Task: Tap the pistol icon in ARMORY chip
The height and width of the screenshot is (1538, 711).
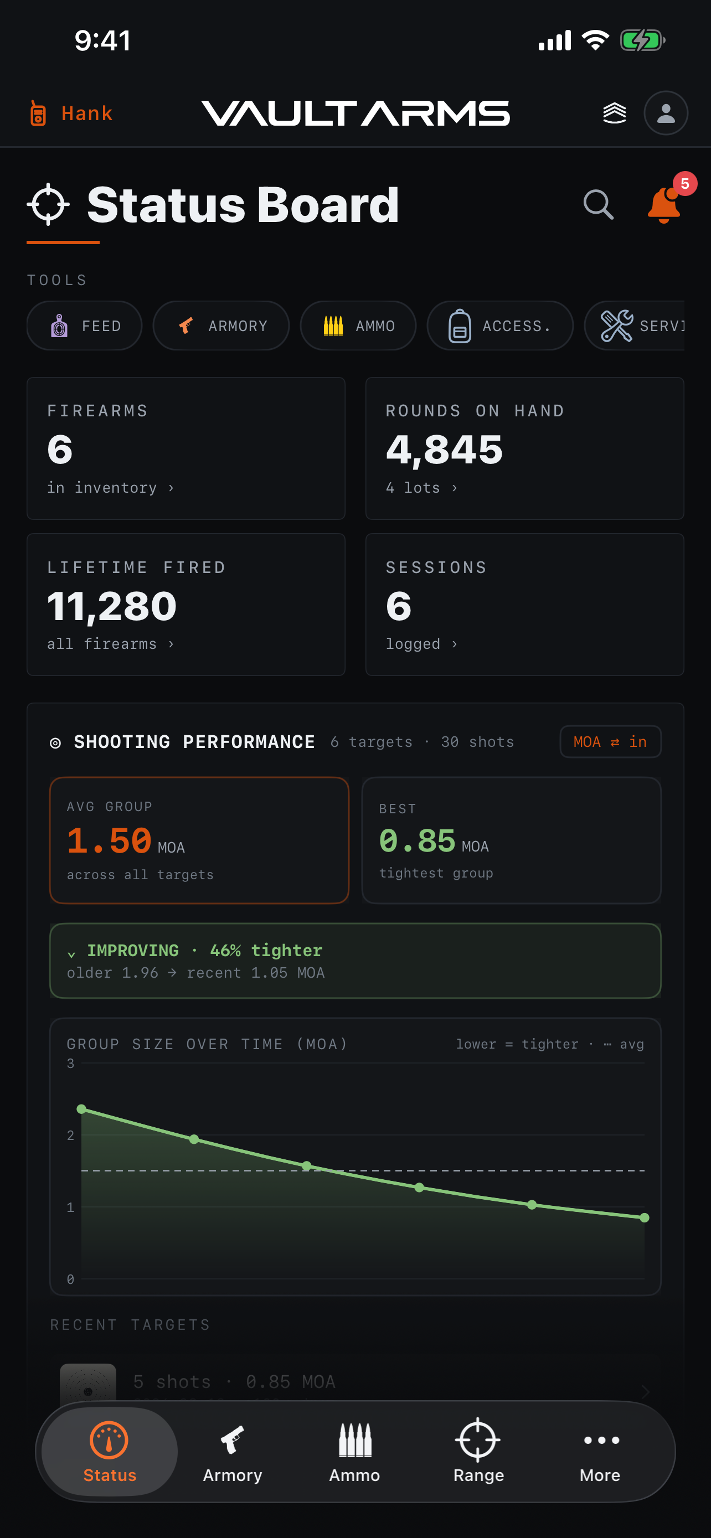Action: click(x=186, y=326)
